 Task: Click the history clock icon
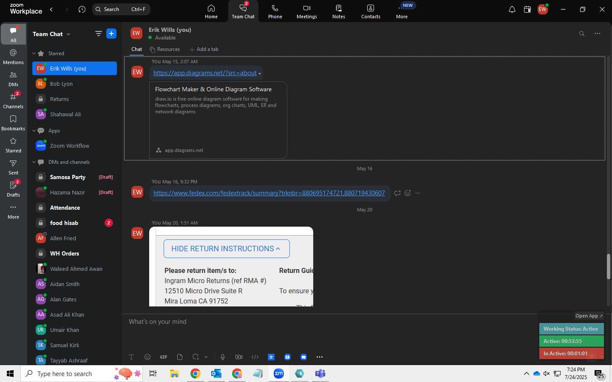(82, 9)
